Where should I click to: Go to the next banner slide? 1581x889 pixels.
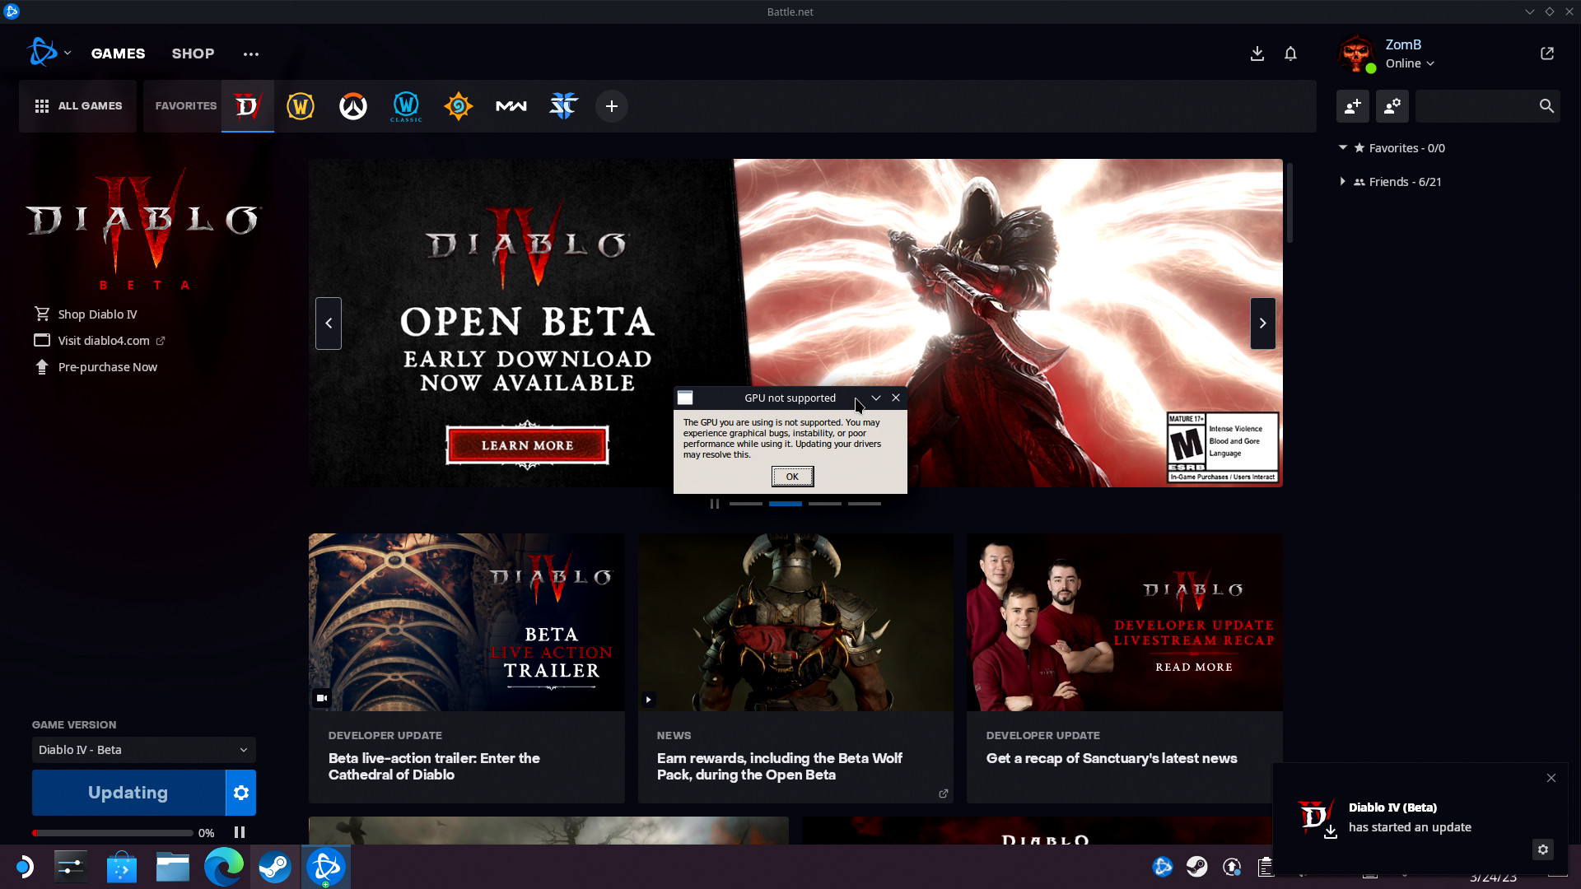(x=1262, y=323)
